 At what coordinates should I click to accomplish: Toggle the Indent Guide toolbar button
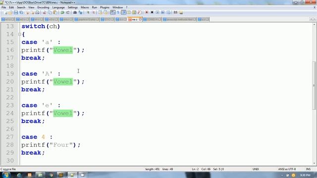(x=123, y=12)
